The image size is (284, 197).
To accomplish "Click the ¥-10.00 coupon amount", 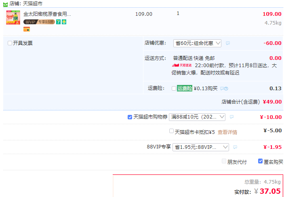I will coord(271,117).
